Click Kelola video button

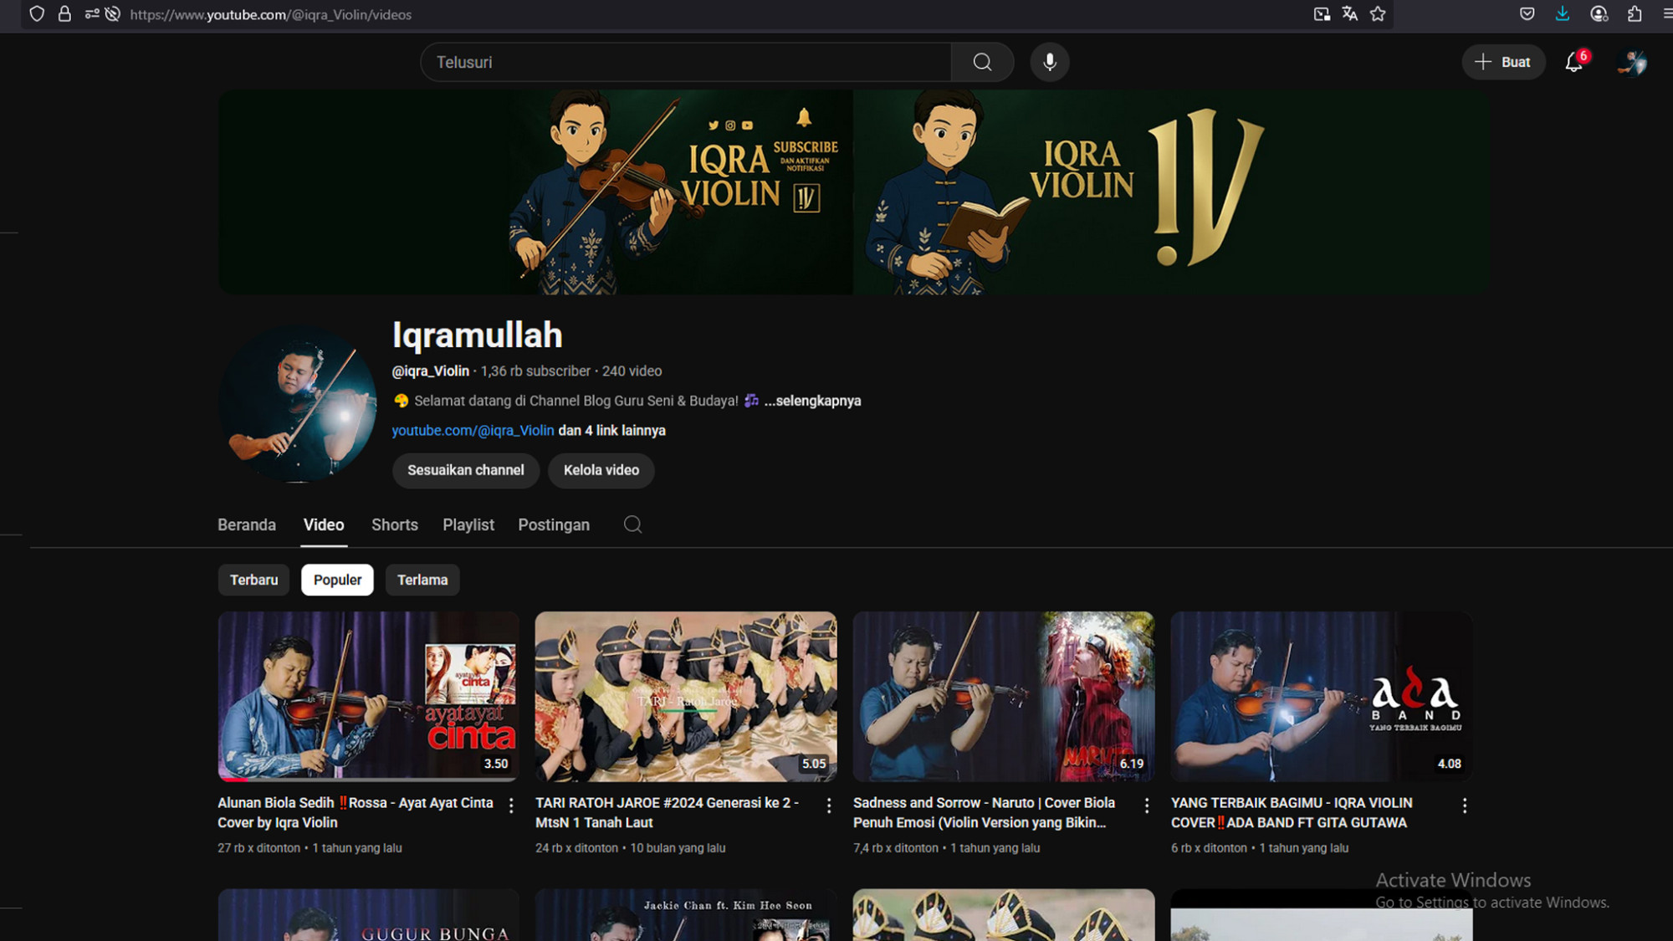click(x=601, y=470)
